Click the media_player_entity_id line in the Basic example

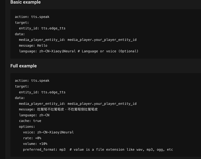point(77,40)
